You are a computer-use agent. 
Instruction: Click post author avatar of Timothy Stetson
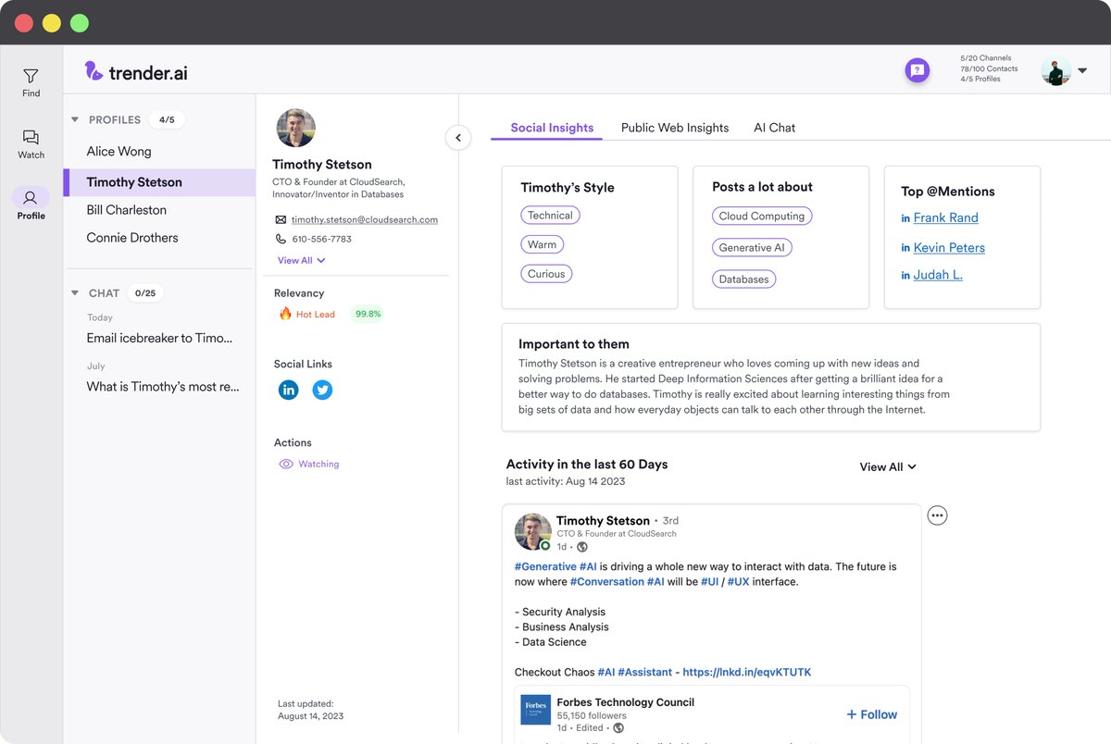pyautogui.click(x=533, y=532)
